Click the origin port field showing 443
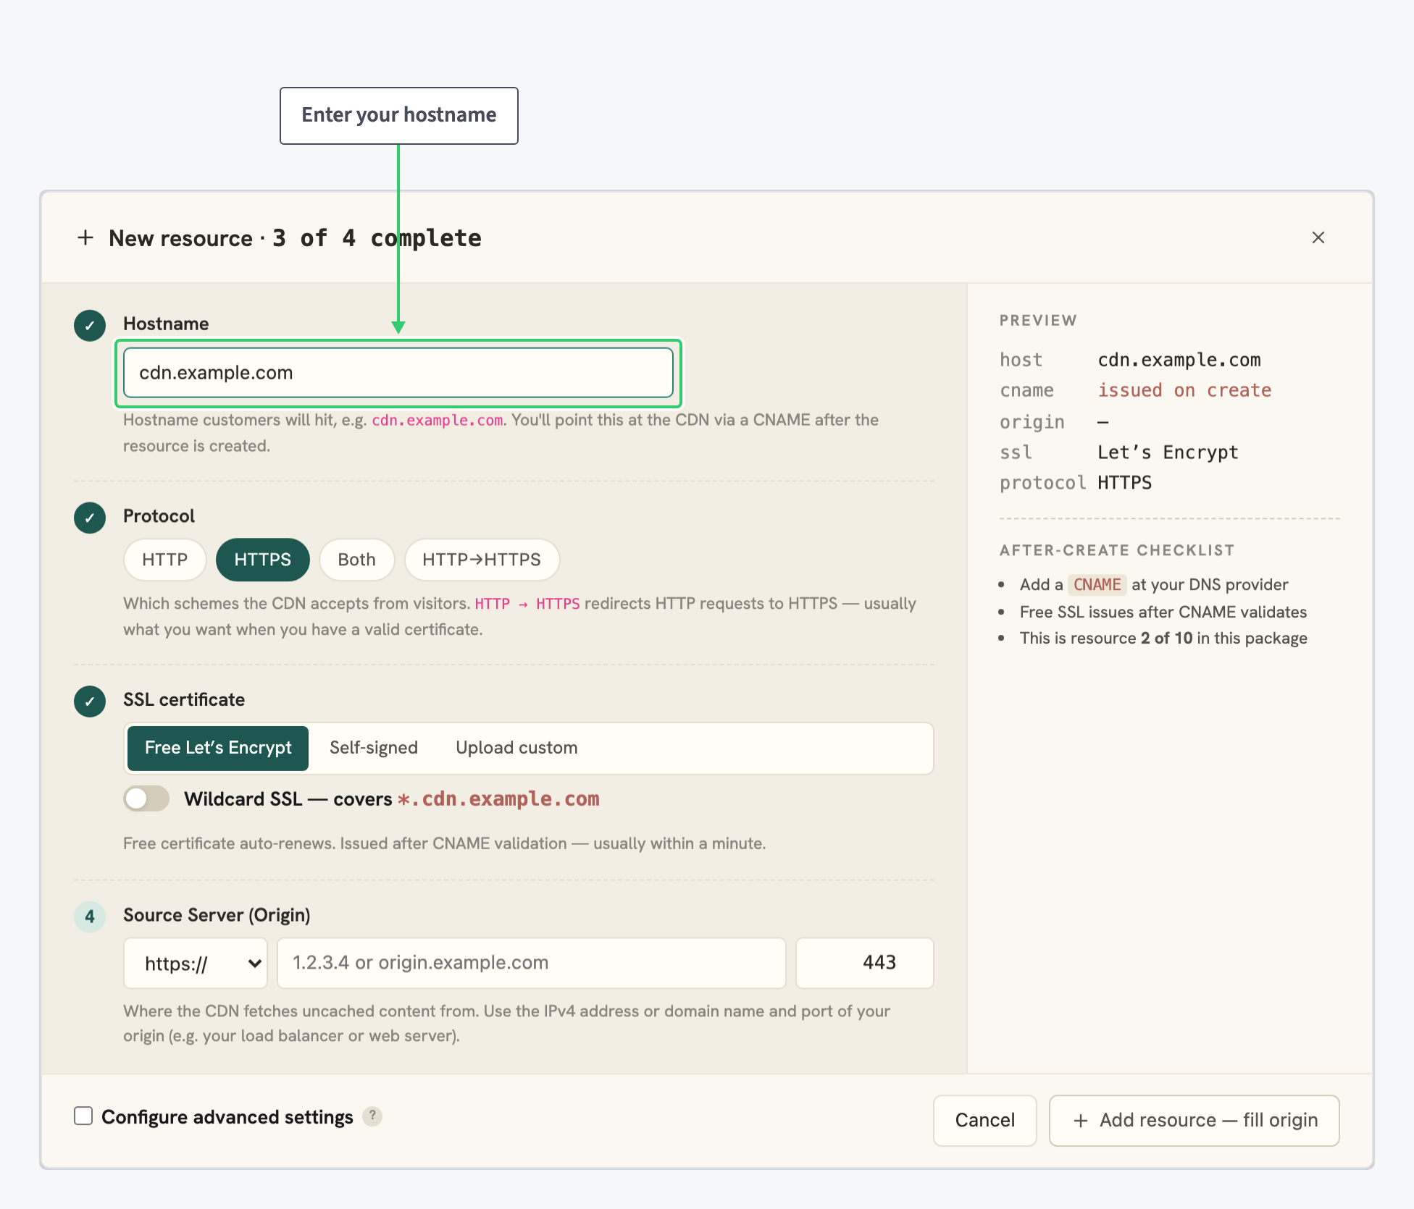 [x=865, y=963]
